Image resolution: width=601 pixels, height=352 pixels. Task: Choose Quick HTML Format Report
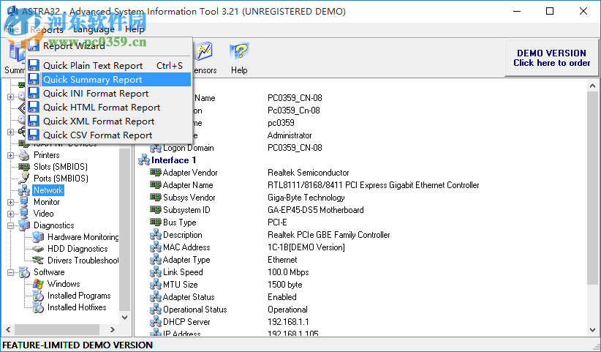109,108
